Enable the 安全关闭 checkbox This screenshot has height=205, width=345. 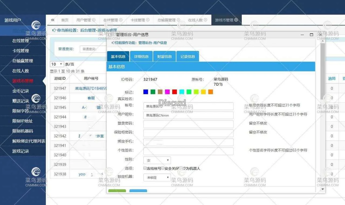click(x=163, y=168)
